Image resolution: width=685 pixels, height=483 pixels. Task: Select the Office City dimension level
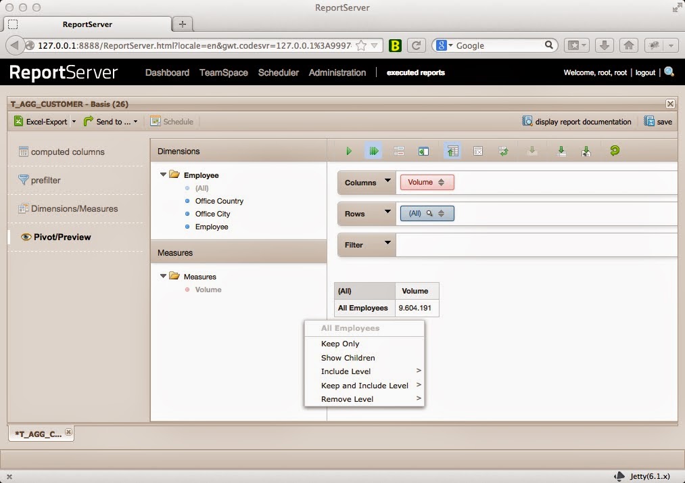click(212, 214)
